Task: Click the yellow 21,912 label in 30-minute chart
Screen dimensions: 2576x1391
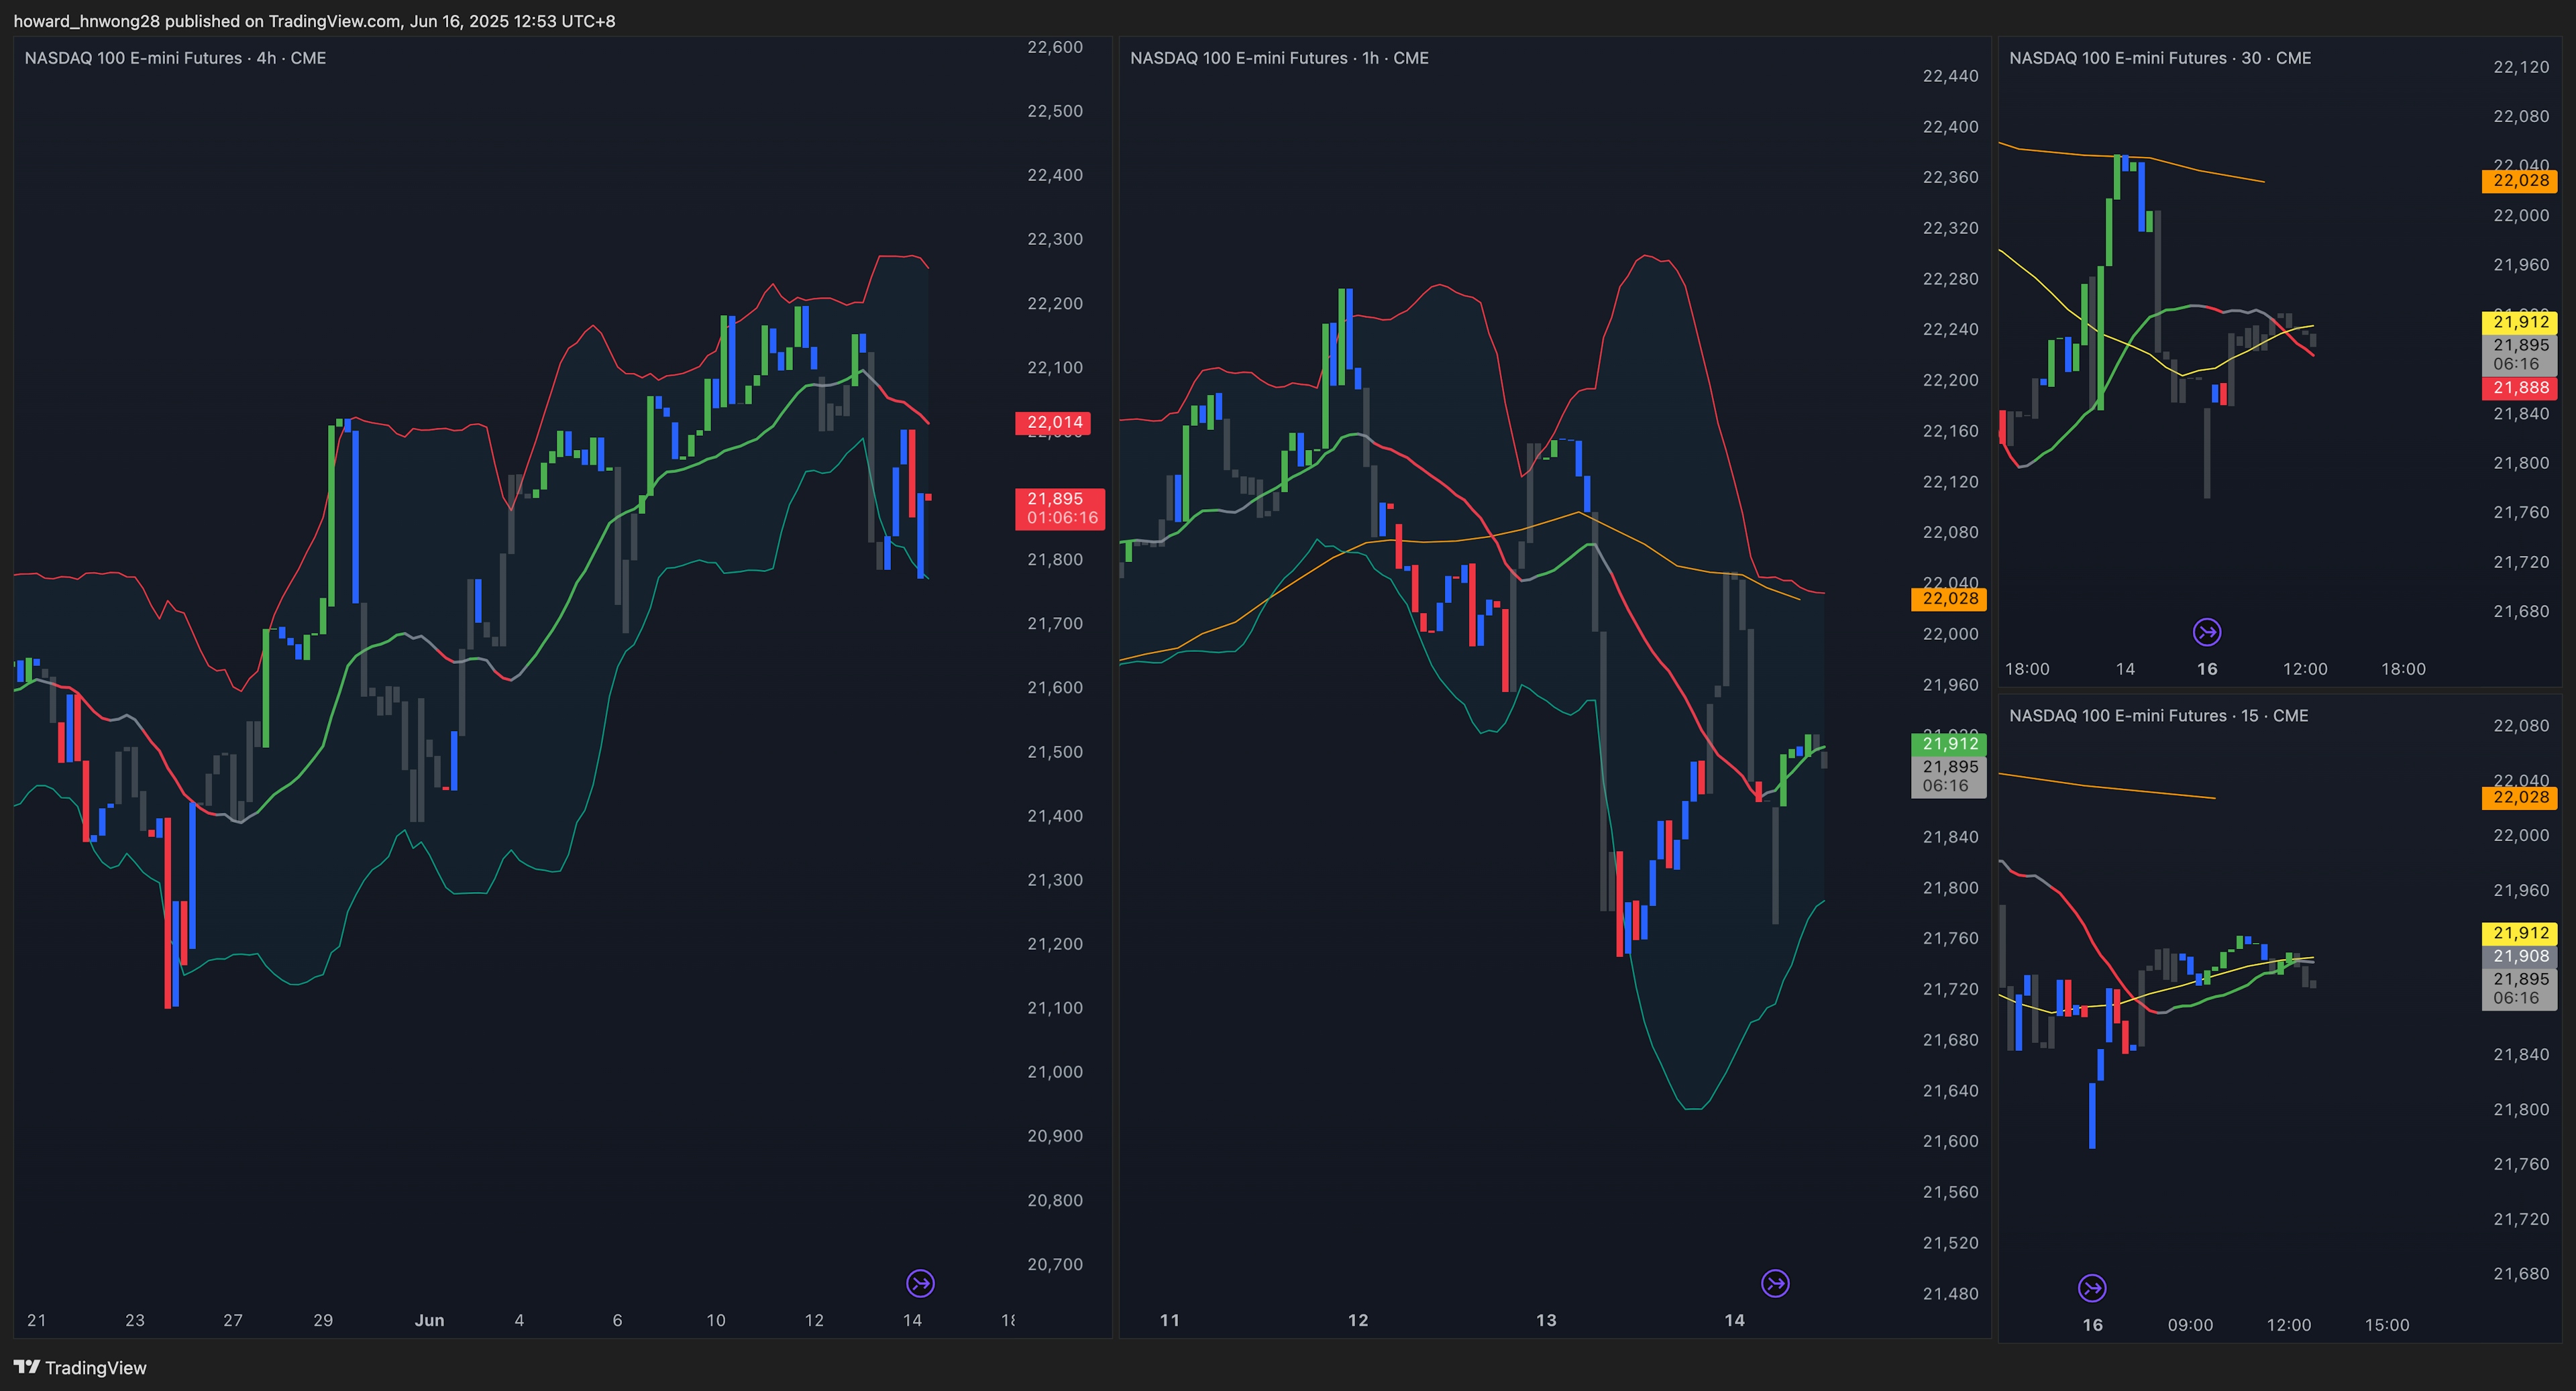Action: 2520,322
